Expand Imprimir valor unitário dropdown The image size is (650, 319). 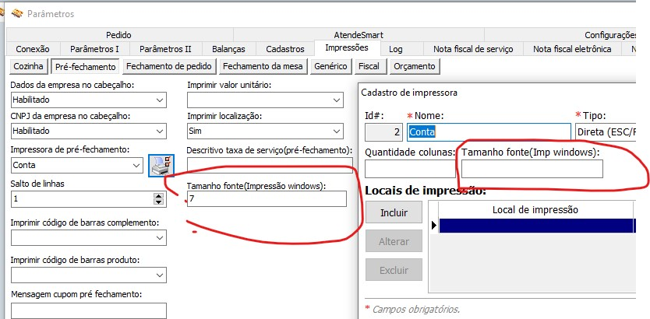[337, 100]
